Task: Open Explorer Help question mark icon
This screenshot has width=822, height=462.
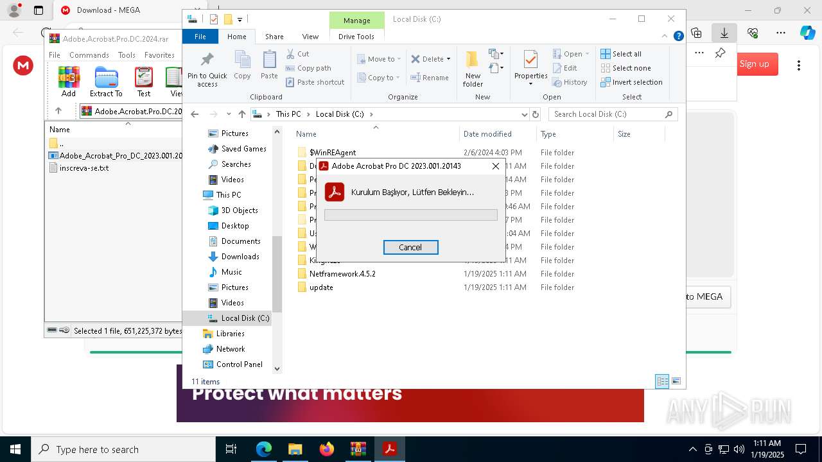Action: 678,37
